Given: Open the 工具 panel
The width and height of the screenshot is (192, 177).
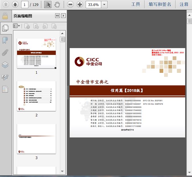Looking at the screenshot, I should click(136, 4).
